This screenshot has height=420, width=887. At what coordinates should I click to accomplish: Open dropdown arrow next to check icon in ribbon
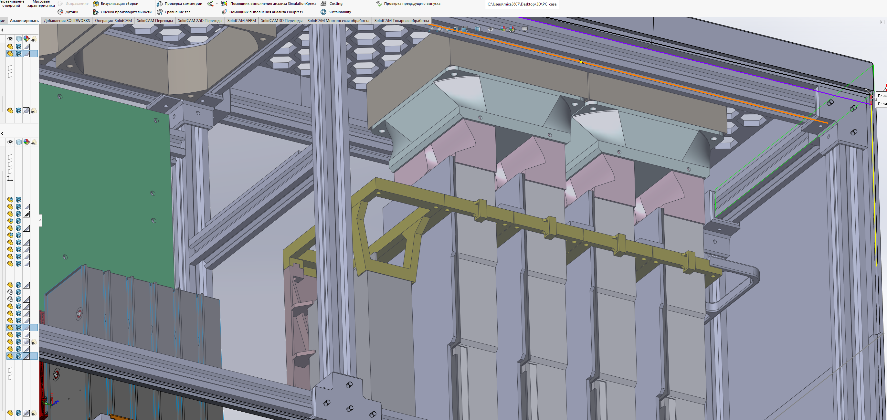[217, 4]
